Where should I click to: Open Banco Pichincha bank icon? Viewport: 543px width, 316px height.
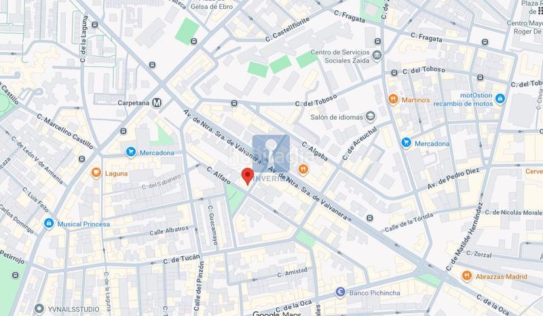point(340,292)
